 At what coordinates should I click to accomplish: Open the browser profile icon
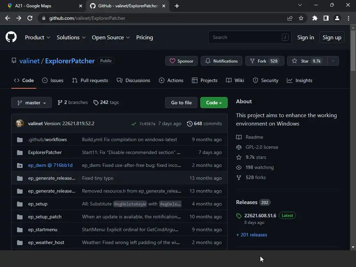(337, 18)
